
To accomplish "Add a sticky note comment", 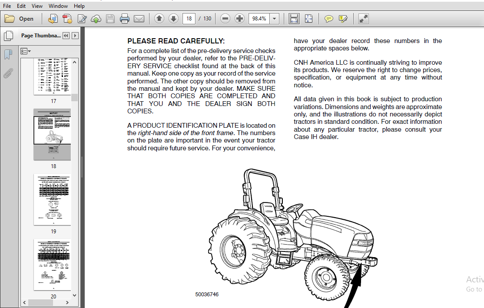I will coord(329,19).
